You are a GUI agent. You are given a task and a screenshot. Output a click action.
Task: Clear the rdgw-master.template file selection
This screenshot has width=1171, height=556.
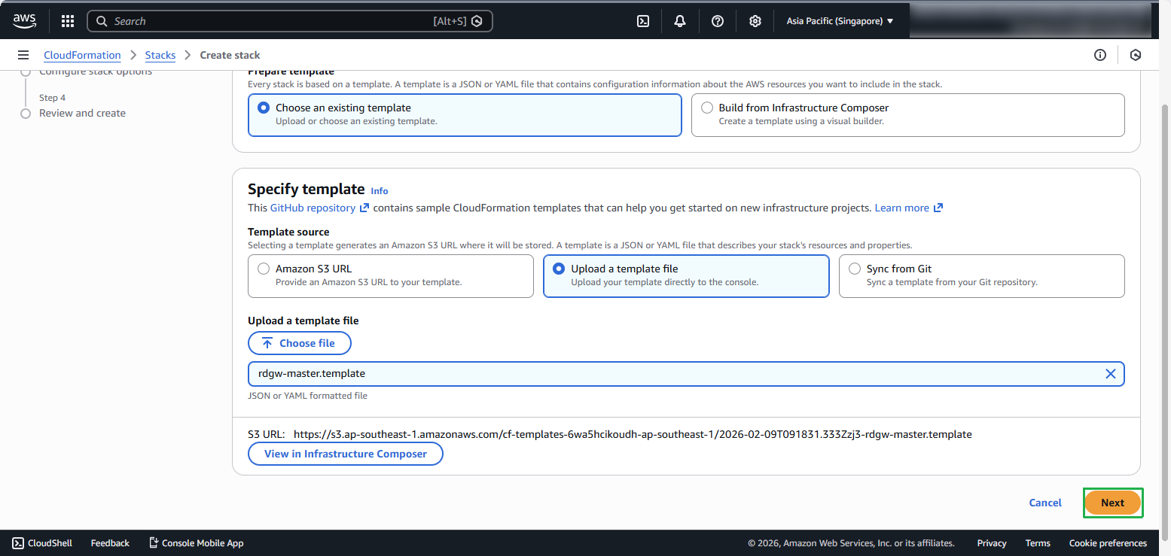click(x=1110, y=373)
